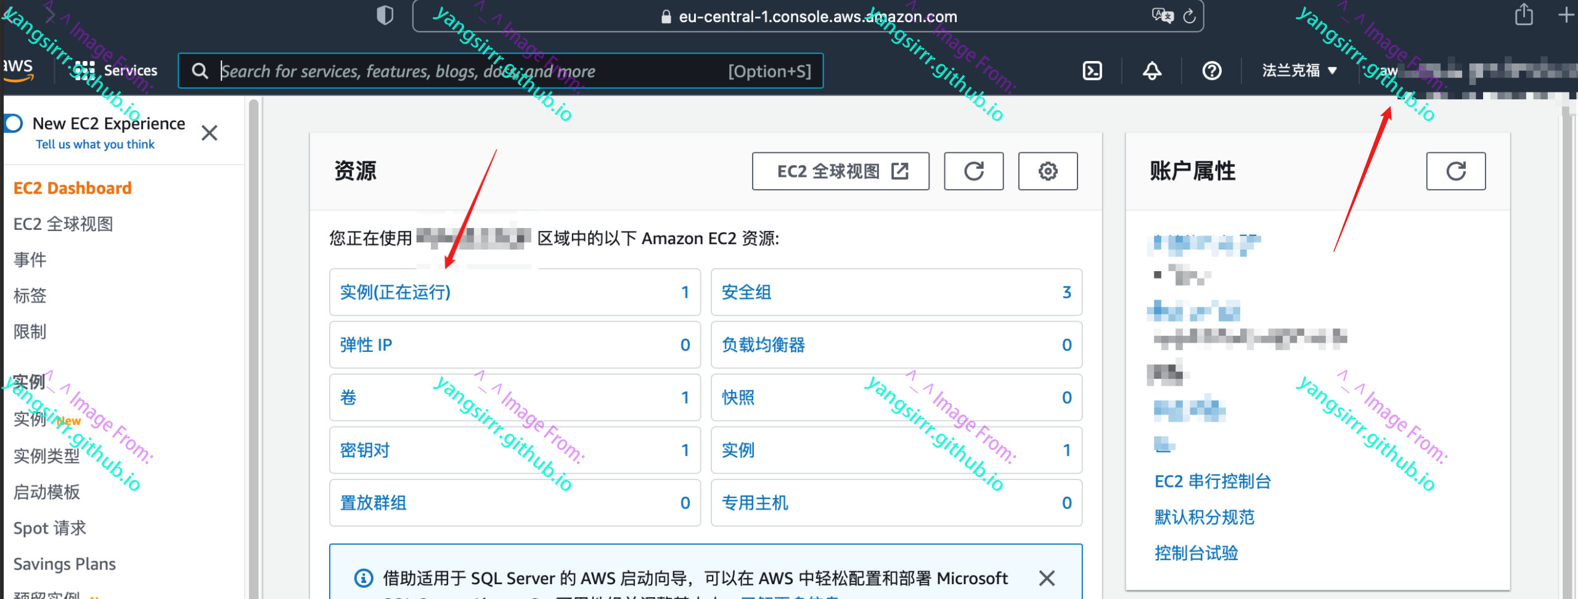Screen dimensions: 1578x599
Task: Open the help question-mark menu
Action: tap(1212, 71)
